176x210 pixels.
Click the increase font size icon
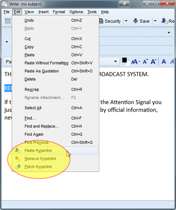(x=154, y=62)
